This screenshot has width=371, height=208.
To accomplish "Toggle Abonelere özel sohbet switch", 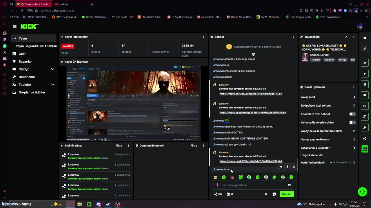I will 352,114.
